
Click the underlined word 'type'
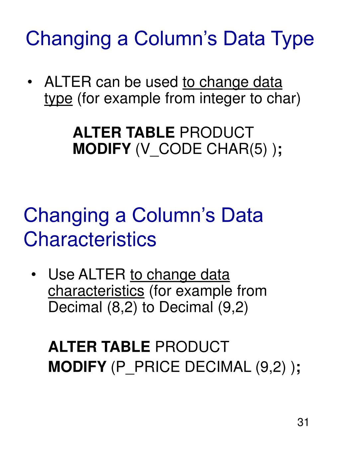(x=58, y=99)
